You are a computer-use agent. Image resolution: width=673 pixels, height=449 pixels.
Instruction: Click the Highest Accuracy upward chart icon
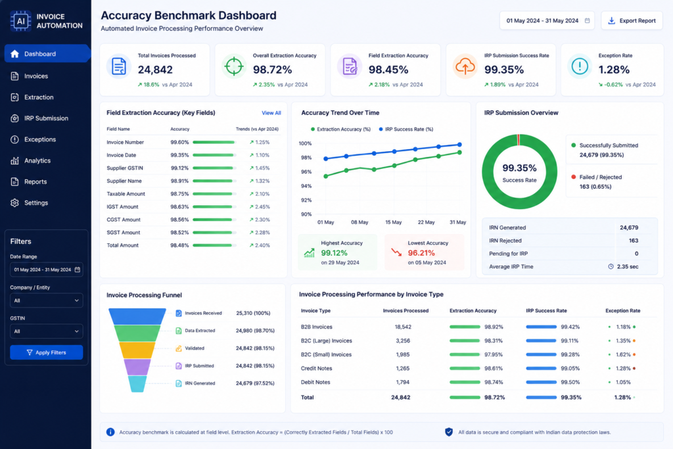[309, 253]
